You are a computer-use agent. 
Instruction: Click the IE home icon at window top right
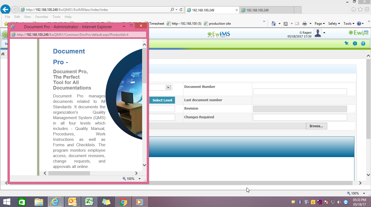pyautogui.click(x=354, y=9)
